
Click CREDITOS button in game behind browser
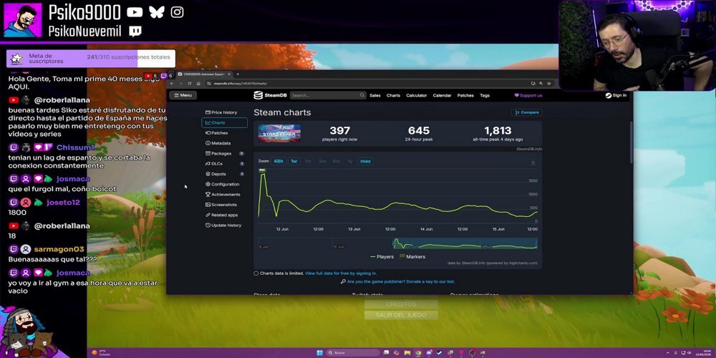pos(401,304)
